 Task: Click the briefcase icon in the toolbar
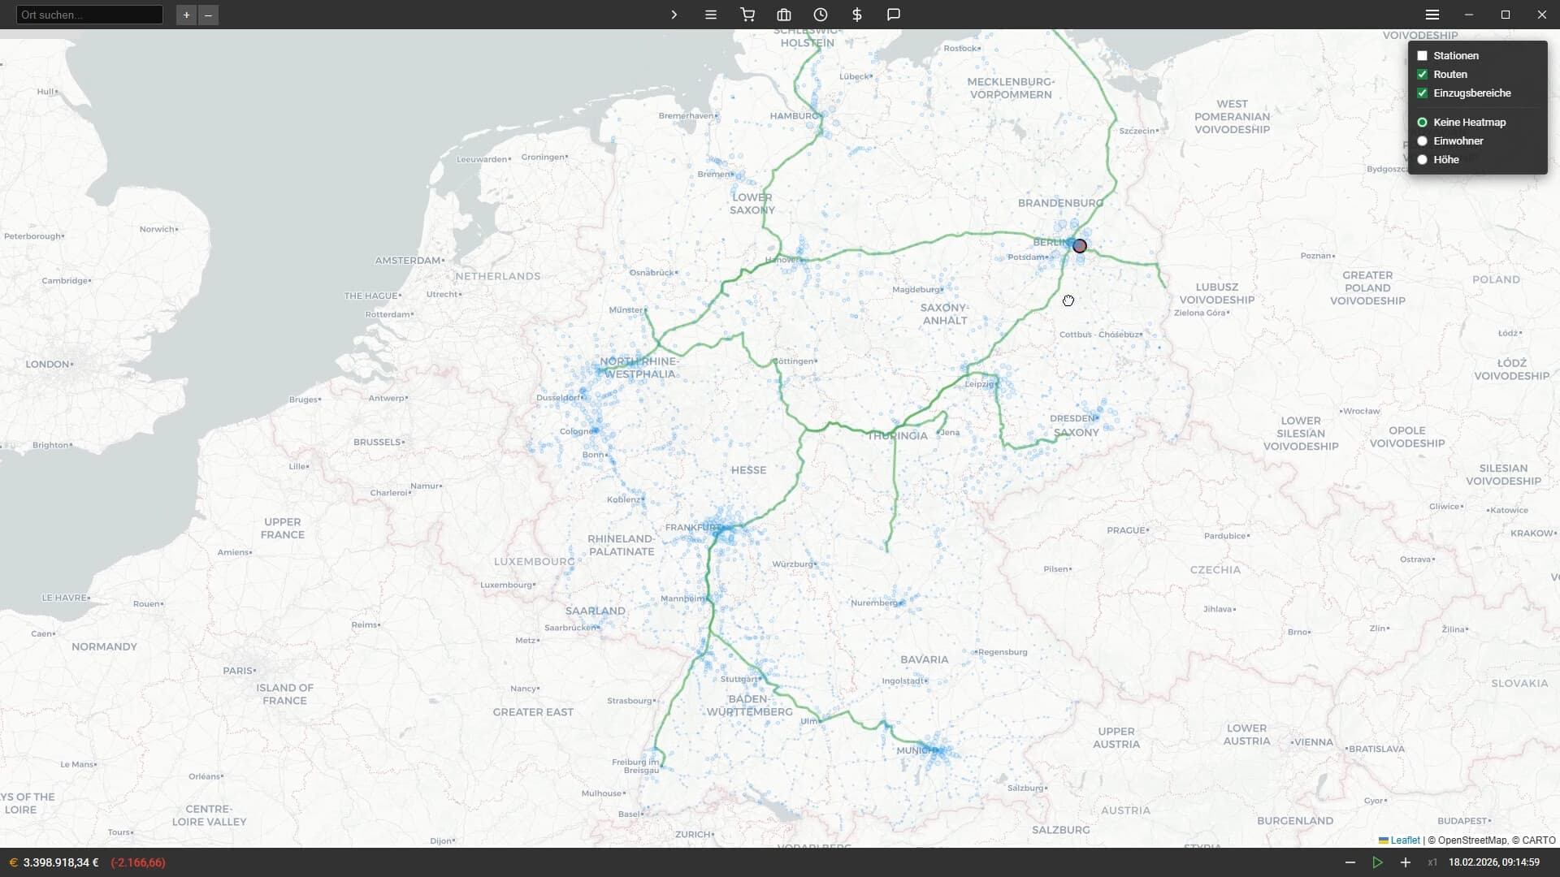784,15
